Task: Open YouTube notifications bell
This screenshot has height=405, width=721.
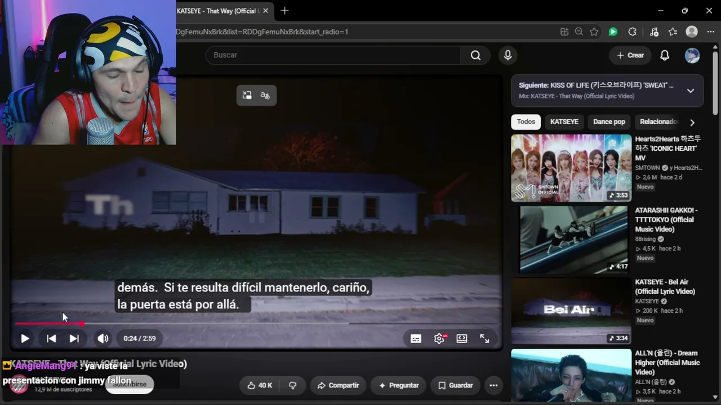Action: coord(665,55)
